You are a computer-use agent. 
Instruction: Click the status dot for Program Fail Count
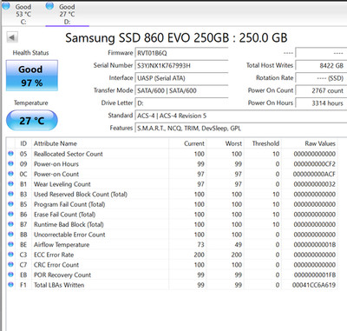point(10,204)
